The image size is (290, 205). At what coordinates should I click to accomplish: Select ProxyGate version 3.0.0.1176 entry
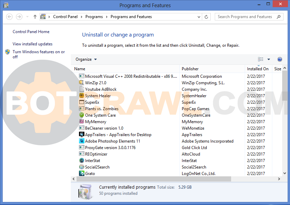point(110,148)
